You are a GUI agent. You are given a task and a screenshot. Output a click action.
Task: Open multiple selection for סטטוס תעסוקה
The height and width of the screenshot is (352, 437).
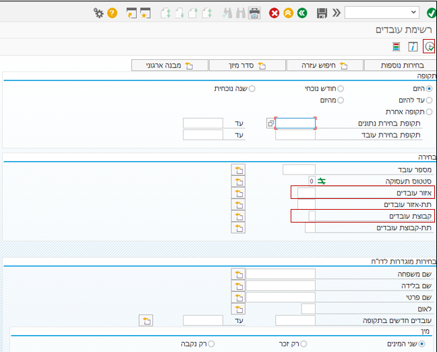(x=238, y=181)
